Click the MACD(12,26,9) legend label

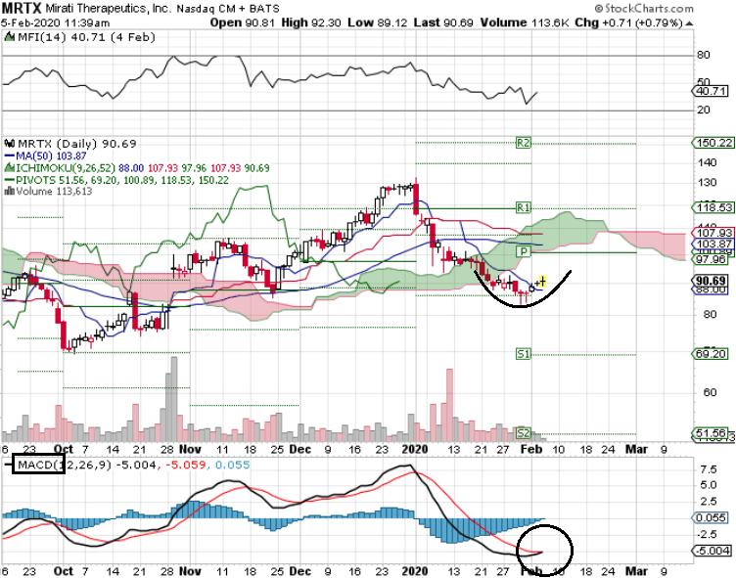pos(65,465)
